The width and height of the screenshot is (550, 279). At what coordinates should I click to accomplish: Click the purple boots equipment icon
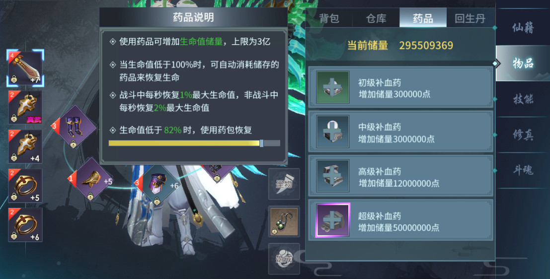click(x=74, y=127)
